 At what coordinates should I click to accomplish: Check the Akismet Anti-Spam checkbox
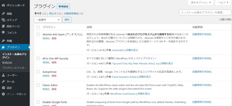(x=38, y=34)
